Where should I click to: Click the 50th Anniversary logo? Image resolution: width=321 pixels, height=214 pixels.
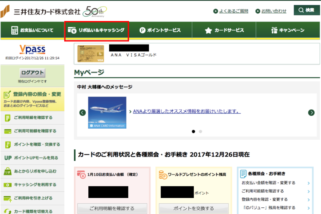tap(95, 12)
